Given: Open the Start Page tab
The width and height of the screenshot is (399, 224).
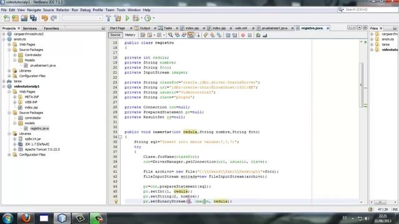Looking at the screenshot, I should (x=117, y=28).
